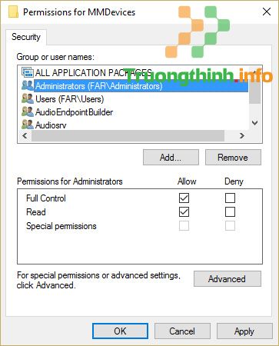
Task: Enable Allow checkbox for Full Control
Action: point(184,198)
